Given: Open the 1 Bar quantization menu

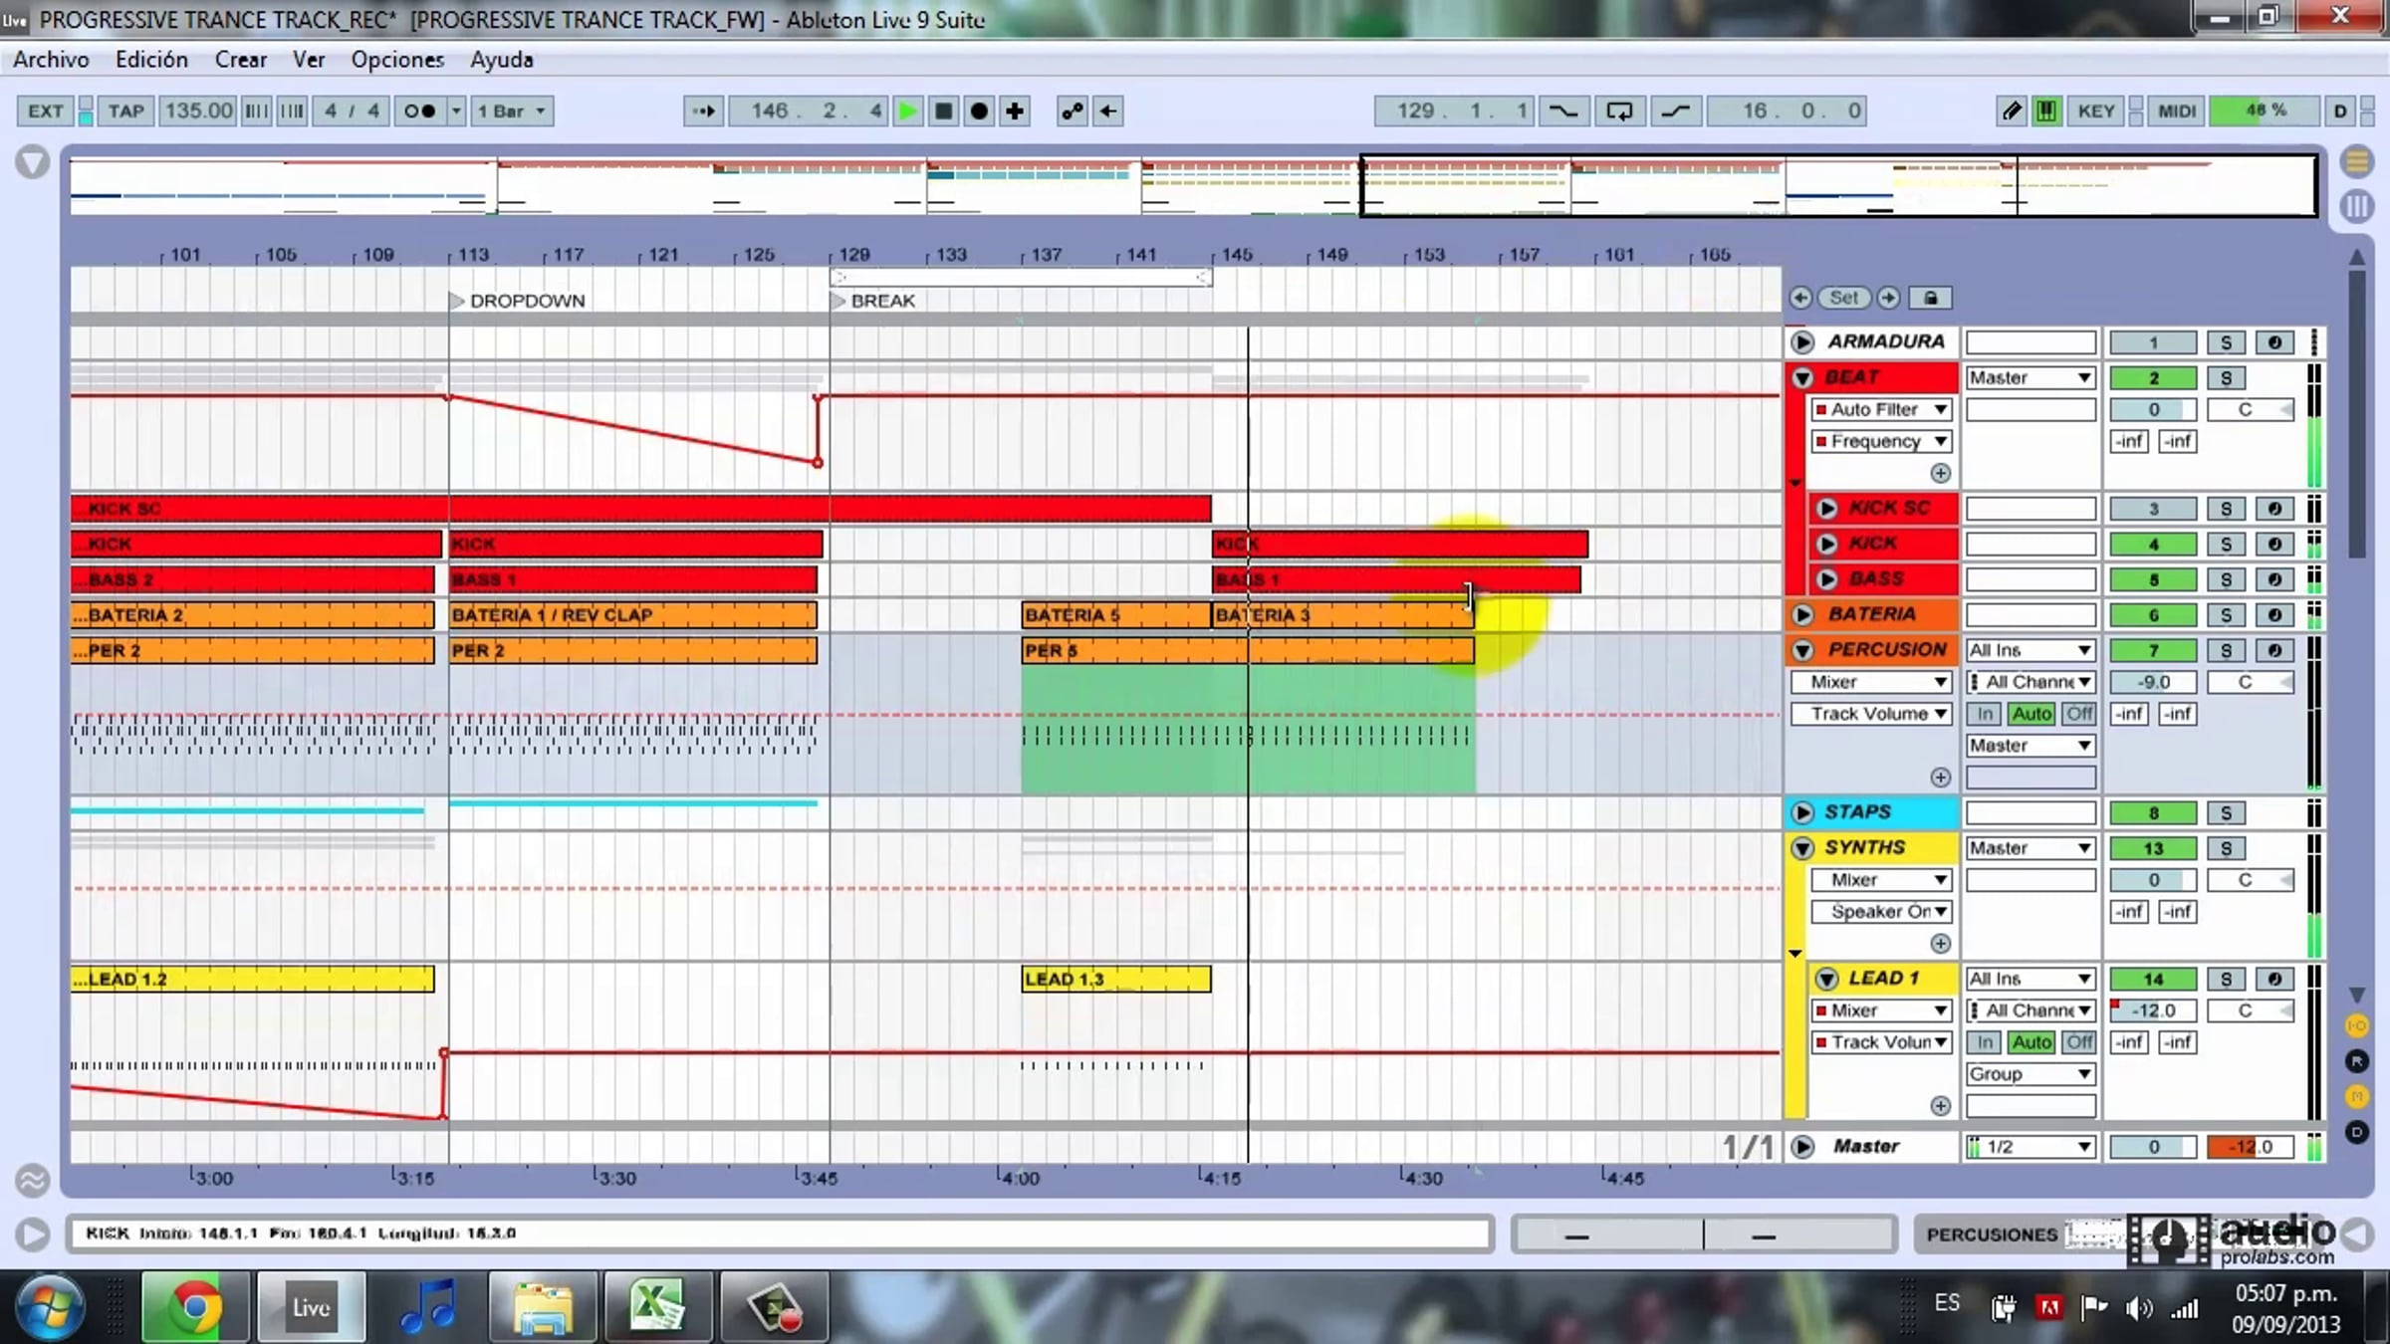Looking at the screenshot, I should pyautogui.click(x=512, y=111).
